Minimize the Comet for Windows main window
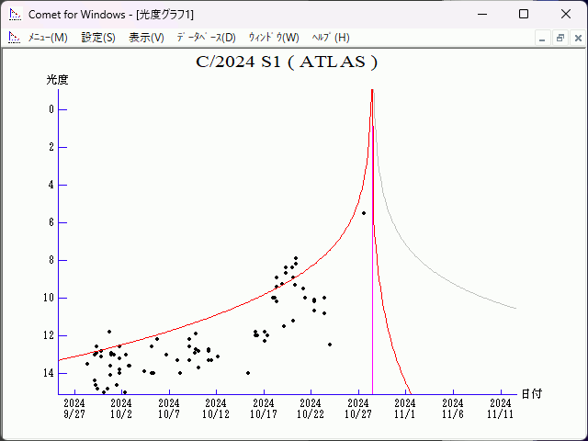 point(481,15)
